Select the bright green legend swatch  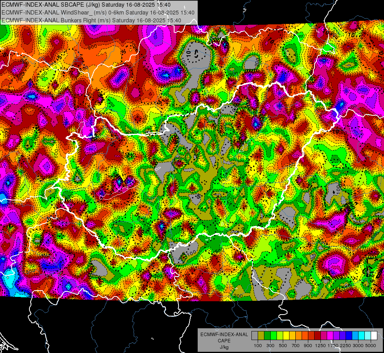point(273,335)
